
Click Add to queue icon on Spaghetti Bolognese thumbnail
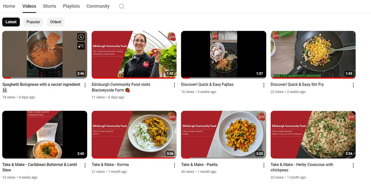[81, 46]
